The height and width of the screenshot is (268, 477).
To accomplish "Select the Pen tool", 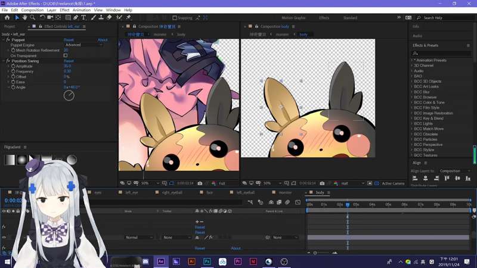I will point(76,18).
